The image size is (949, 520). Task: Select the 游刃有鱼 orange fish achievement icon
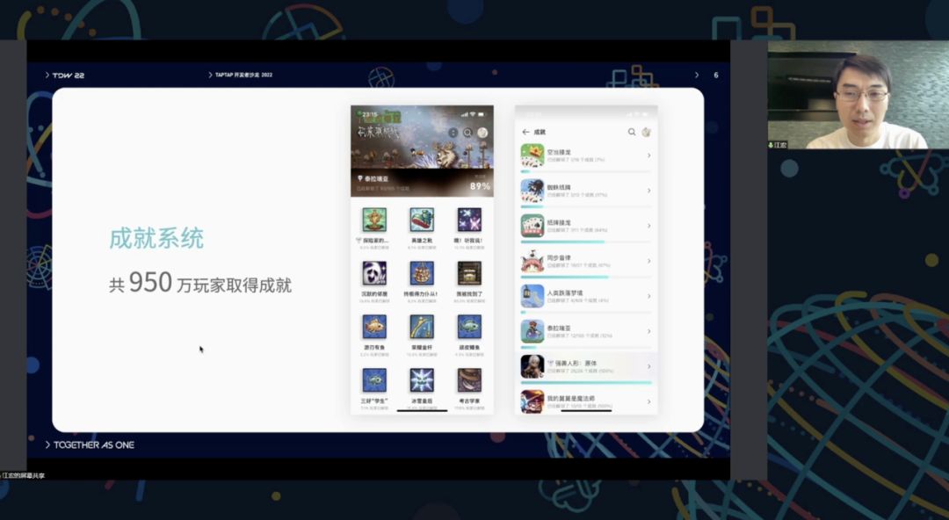tap(374, 327)
